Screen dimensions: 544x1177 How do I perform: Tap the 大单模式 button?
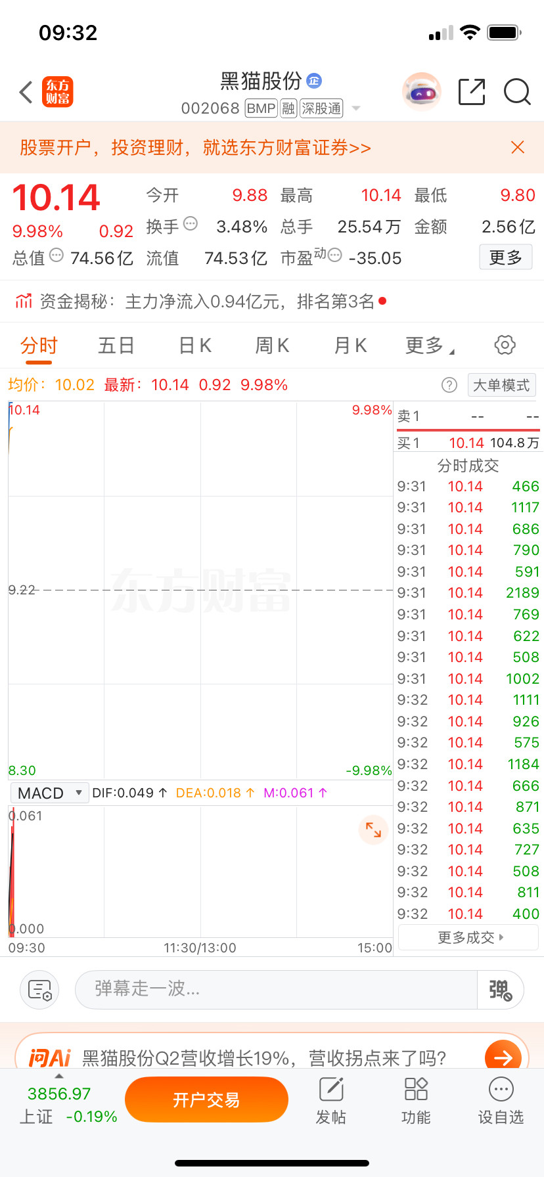tap(501, 385)
